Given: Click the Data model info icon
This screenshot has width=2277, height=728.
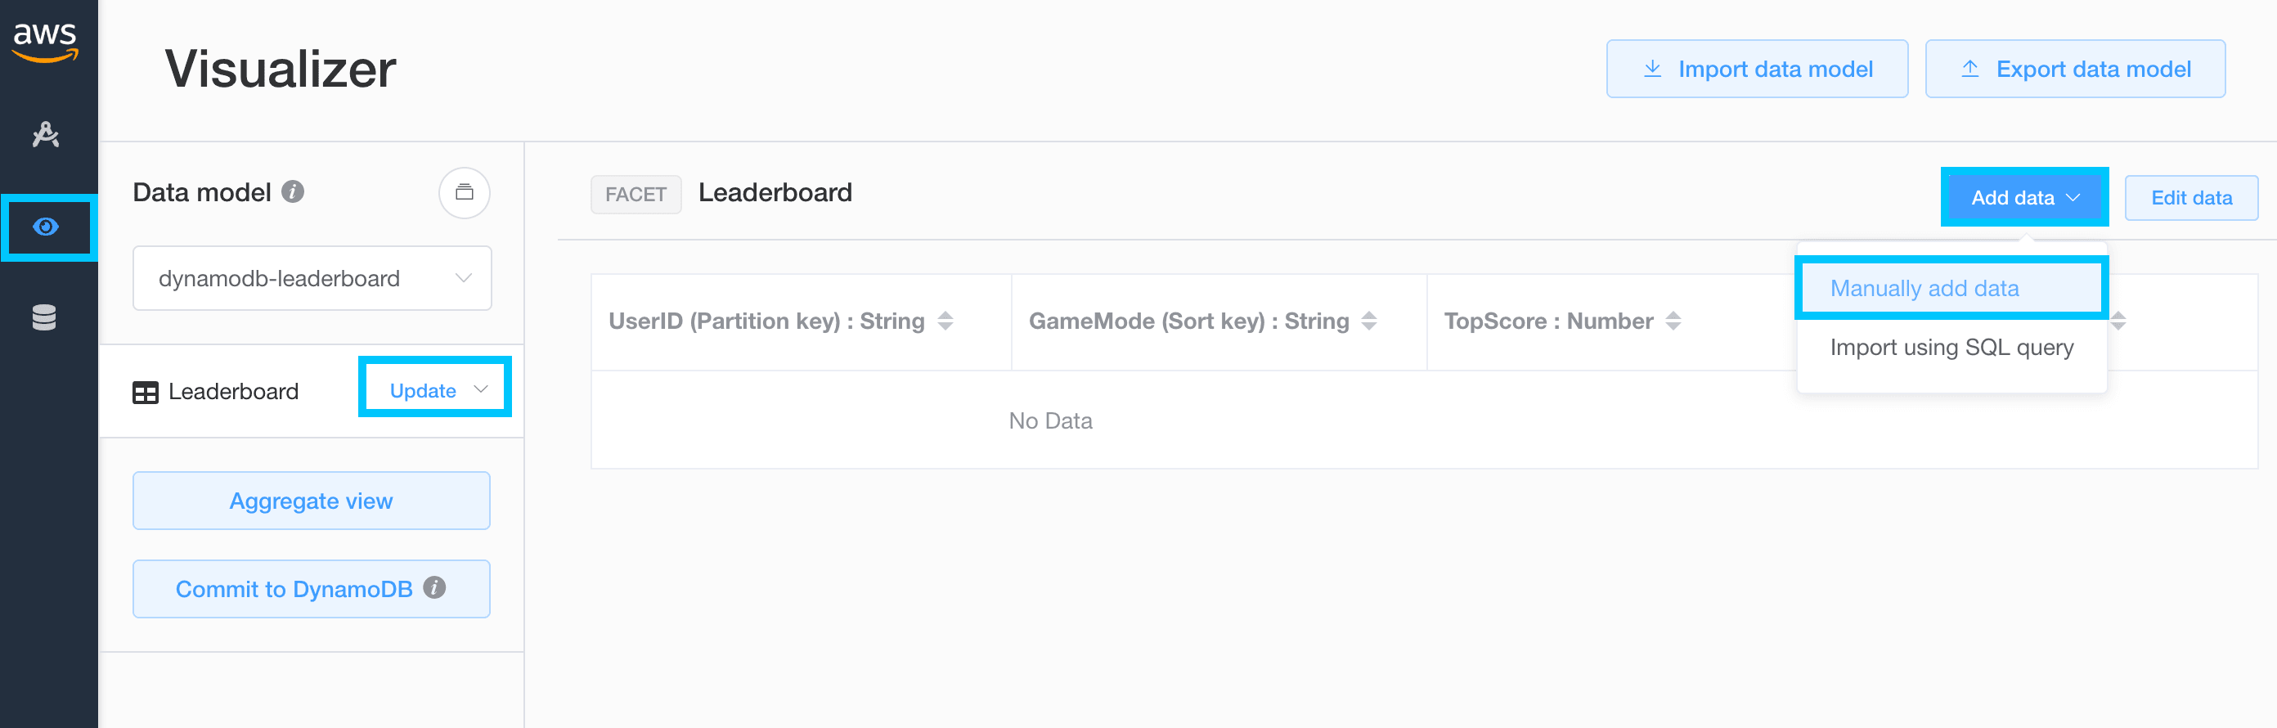Looking at the screenshot, I should (293, 191).
